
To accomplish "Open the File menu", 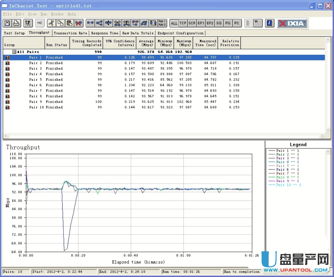I will tap(7, 14).
